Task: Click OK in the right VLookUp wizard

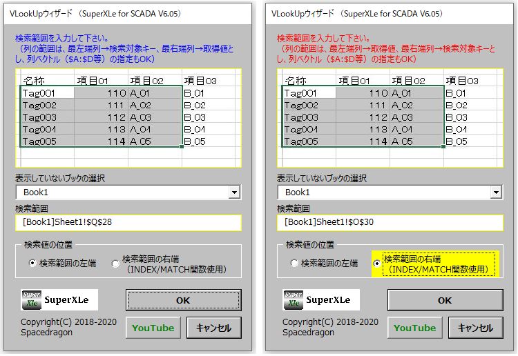Action: pos(445,300)
